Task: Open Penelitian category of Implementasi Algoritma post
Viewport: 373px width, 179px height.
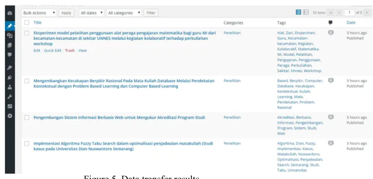Action: click(232, 143)
